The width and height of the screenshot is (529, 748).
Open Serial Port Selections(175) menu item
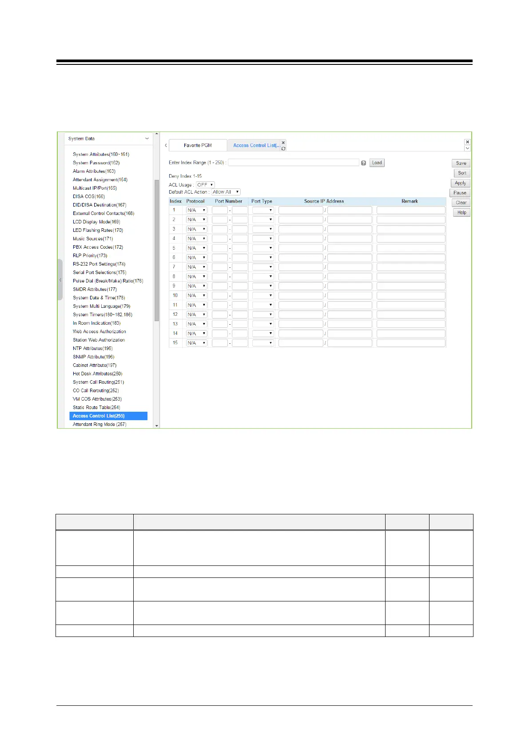coord(99,272)
